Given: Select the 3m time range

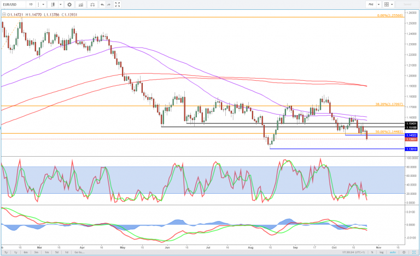Looking at the screenshot, I should click(36, 252).
